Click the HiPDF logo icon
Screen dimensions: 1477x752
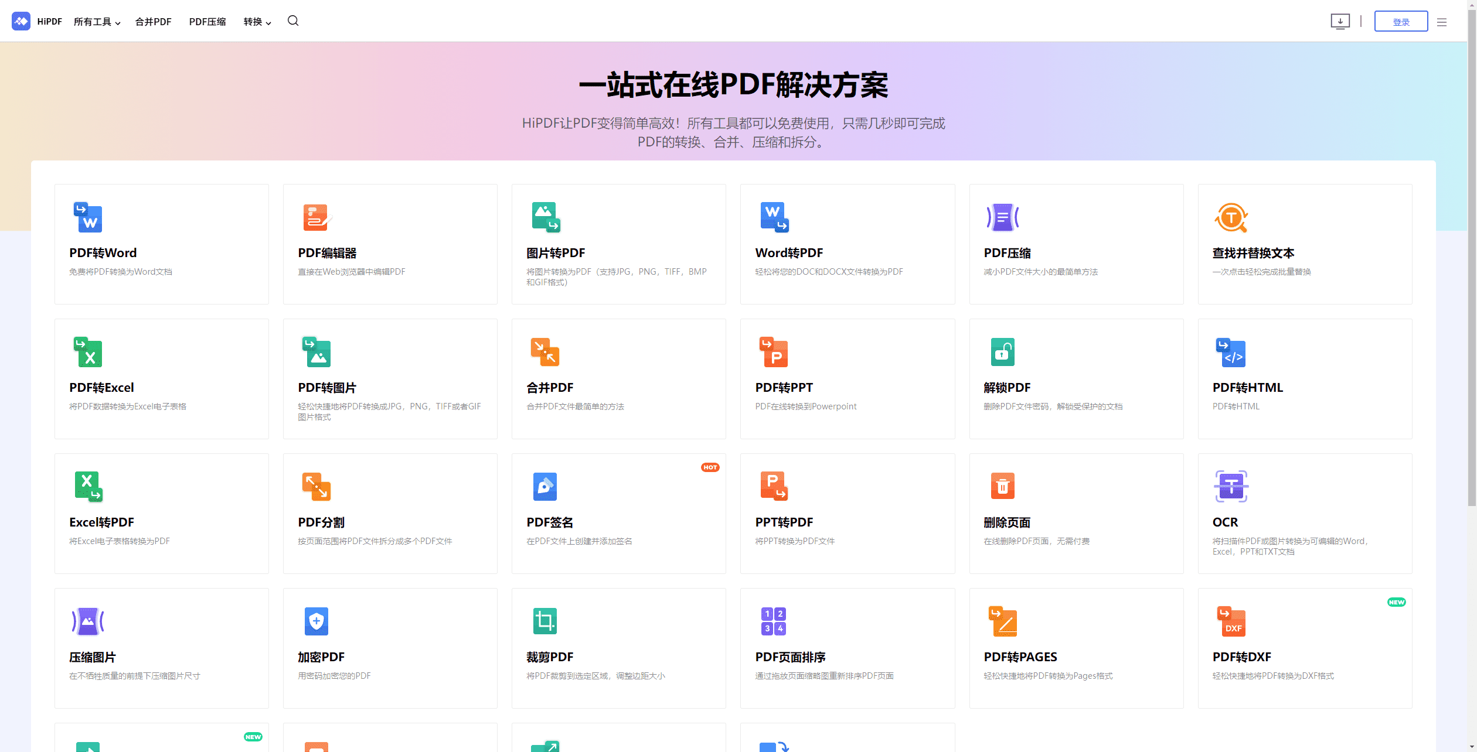click(x=21, y=21)
